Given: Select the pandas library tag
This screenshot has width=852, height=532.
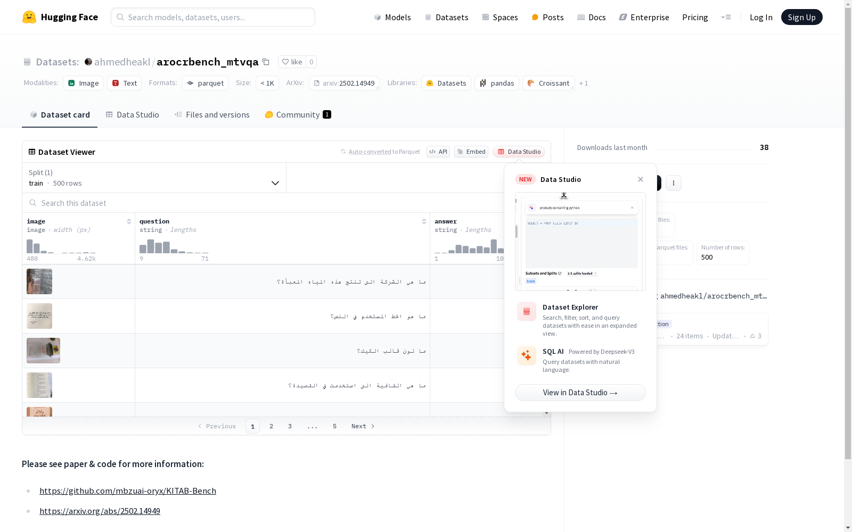Looking at the screenshot, I should click(x=497, y=83).
